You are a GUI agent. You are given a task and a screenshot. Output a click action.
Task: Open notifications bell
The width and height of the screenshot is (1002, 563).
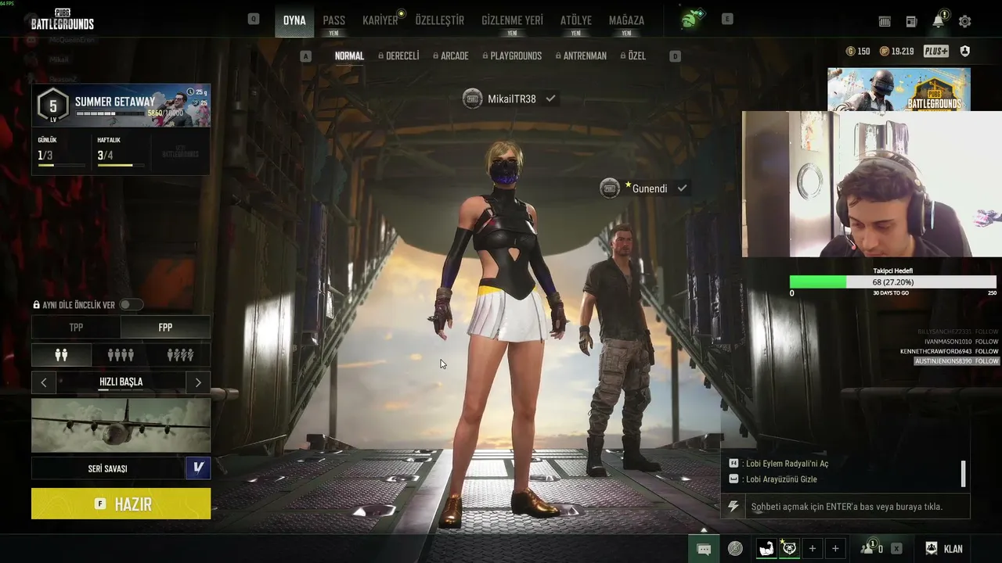(x=939, y=21)
